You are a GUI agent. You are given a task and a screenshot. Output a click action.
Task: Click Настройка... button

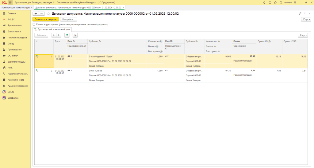[x=68, y=19]
